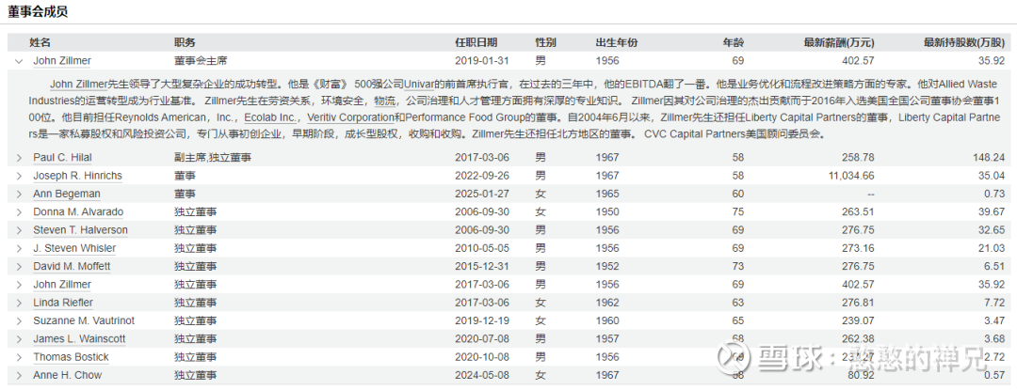Select the 1965 birth year cell

click(607, 194)
